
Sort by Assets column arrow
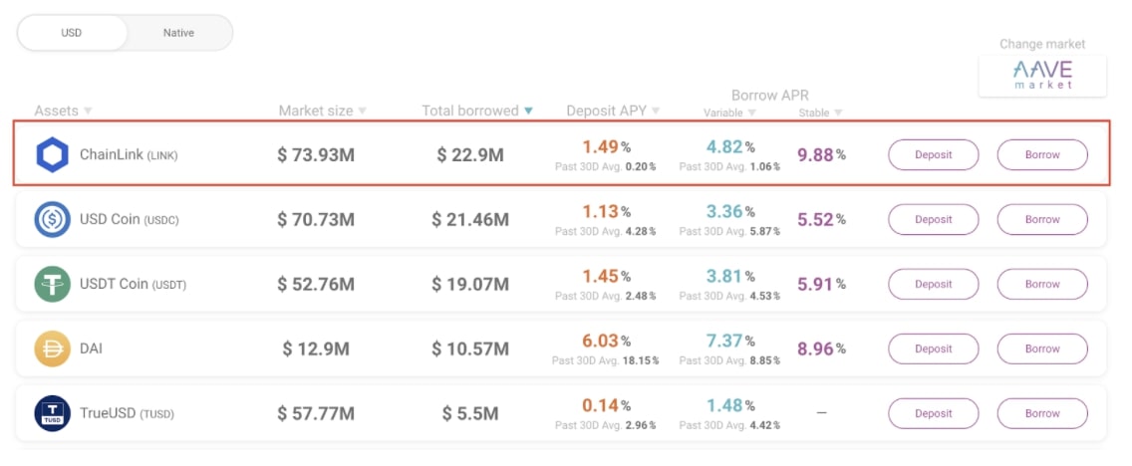tap(88, 112)
